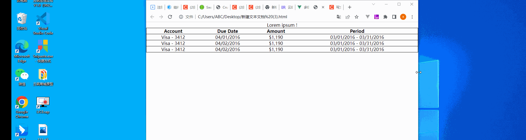Viewport: 526px width, 140px height.
Task: Switch to the Swa tab with green icon
Action: tap(205, 7)
